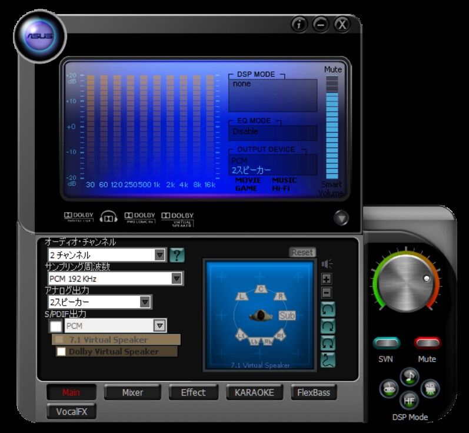Select the Music DSP mode note icon

coord(410,376)
